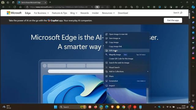Open Google Chrome from the taskbar
The width and height of the screenshot is (196, 110).
(x=123, y=107)
